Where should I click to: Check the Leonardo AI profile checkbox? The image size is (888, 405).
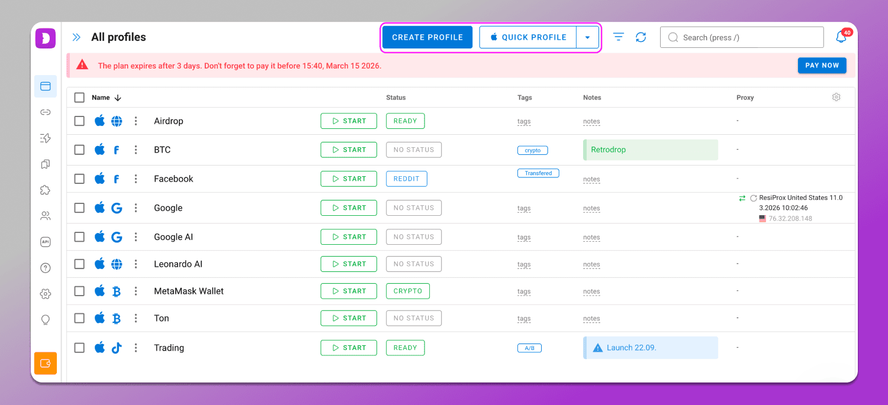pyautogui.click(x=79, y=264)
